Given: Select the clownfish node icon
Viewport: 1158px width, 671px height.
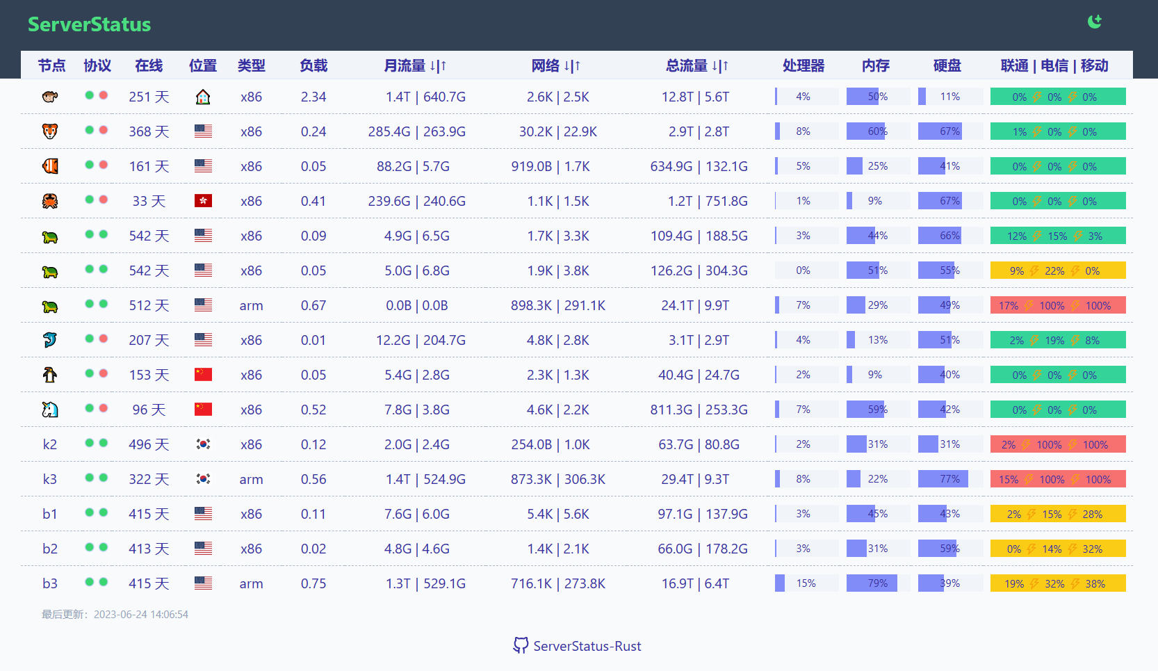Looking at the screenshot, I should pyautogui.click(x=50, y=166).
